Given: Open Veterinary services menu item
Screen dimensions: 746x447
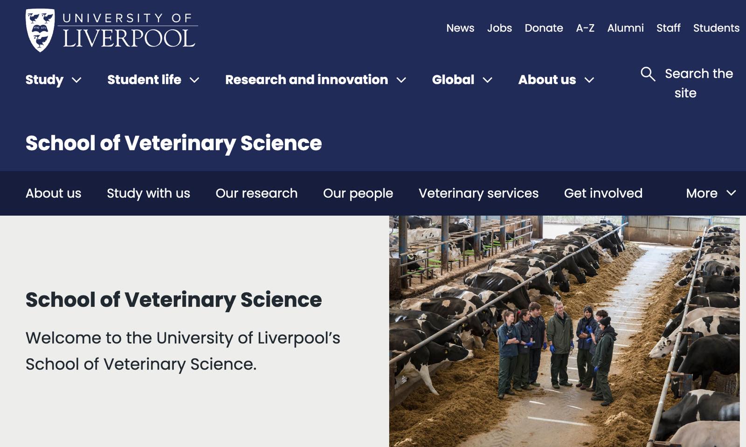Looking at the screenshot, I should click(478, 193).
